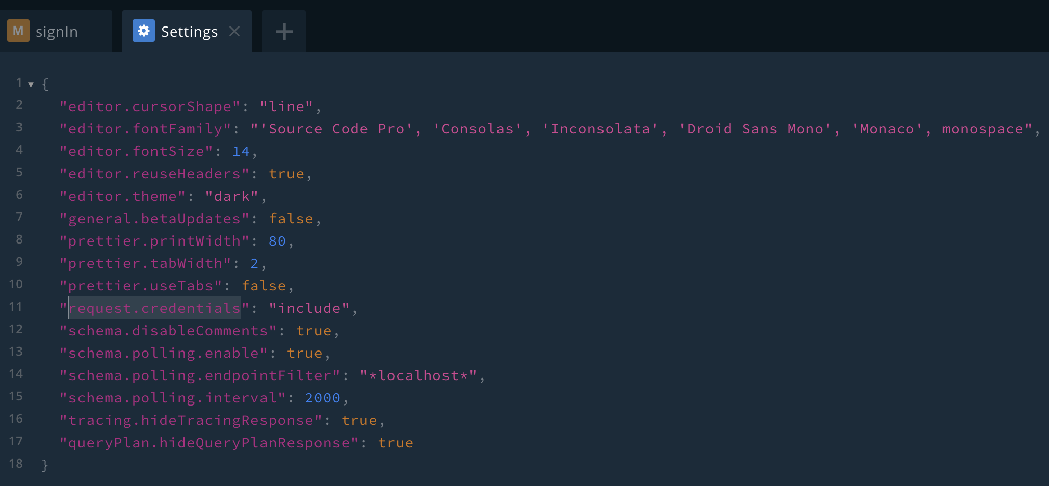Screen dimensions: 1049x486
Task: Click the false value of general.betaUpdates
Action: pos(291,219)
